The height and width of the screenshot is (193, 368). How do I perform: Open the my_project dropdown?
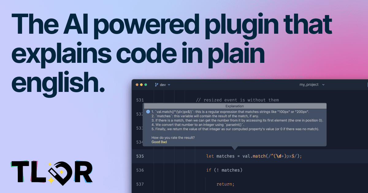click(x=312, y=85)
